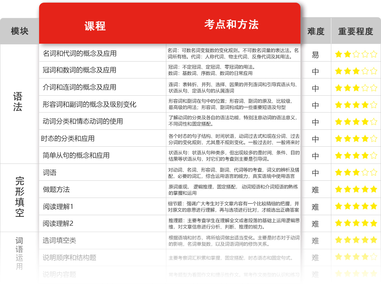The height and width of the screenshot is (284, 381).
Task: Open the course 名词和代词的概念及应用
Action: click(80, 53)
